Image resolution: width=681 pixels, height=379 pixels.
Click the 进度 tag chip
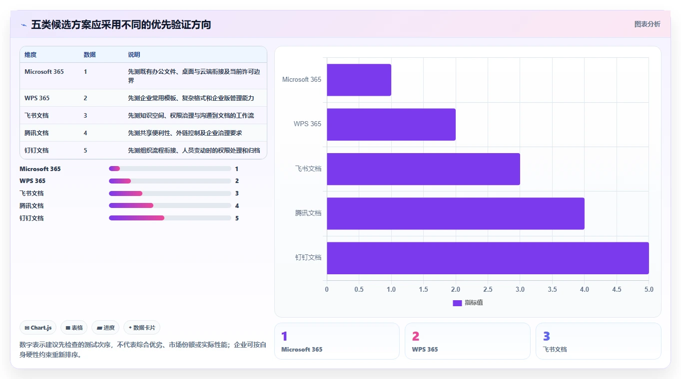click(105, 328)
